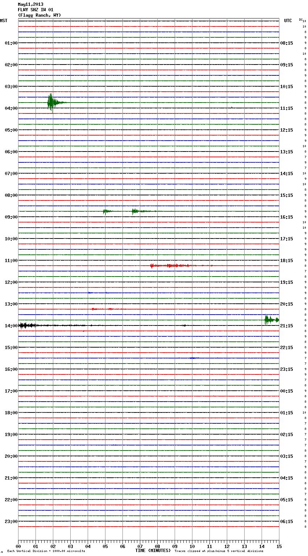The height and width of the screenshot is (556, 308).
Task: Click the DC column header
Action: pyautogui.click(x=301, y=20)
